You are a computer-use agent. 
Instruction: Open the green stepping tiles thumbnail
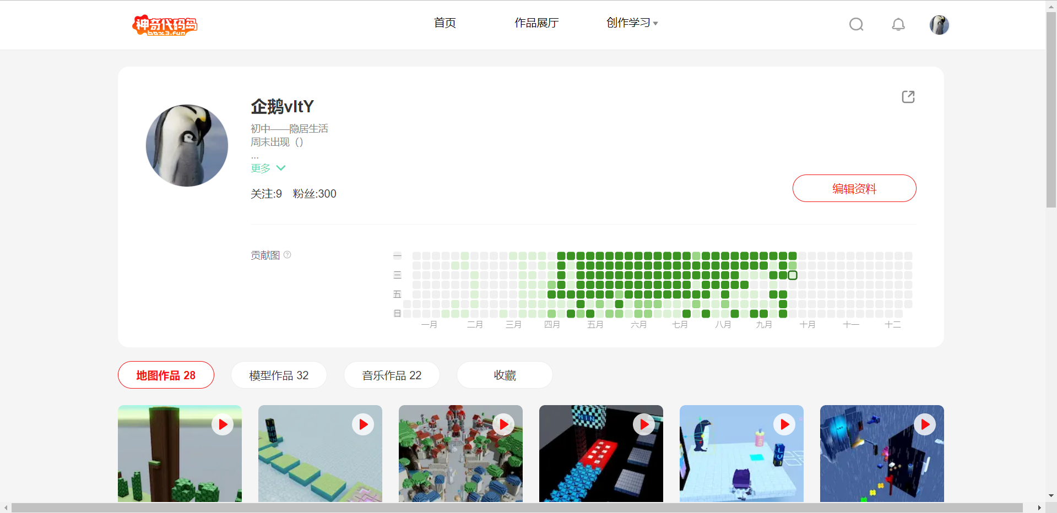pyautogui.click(x=320, y=454)
